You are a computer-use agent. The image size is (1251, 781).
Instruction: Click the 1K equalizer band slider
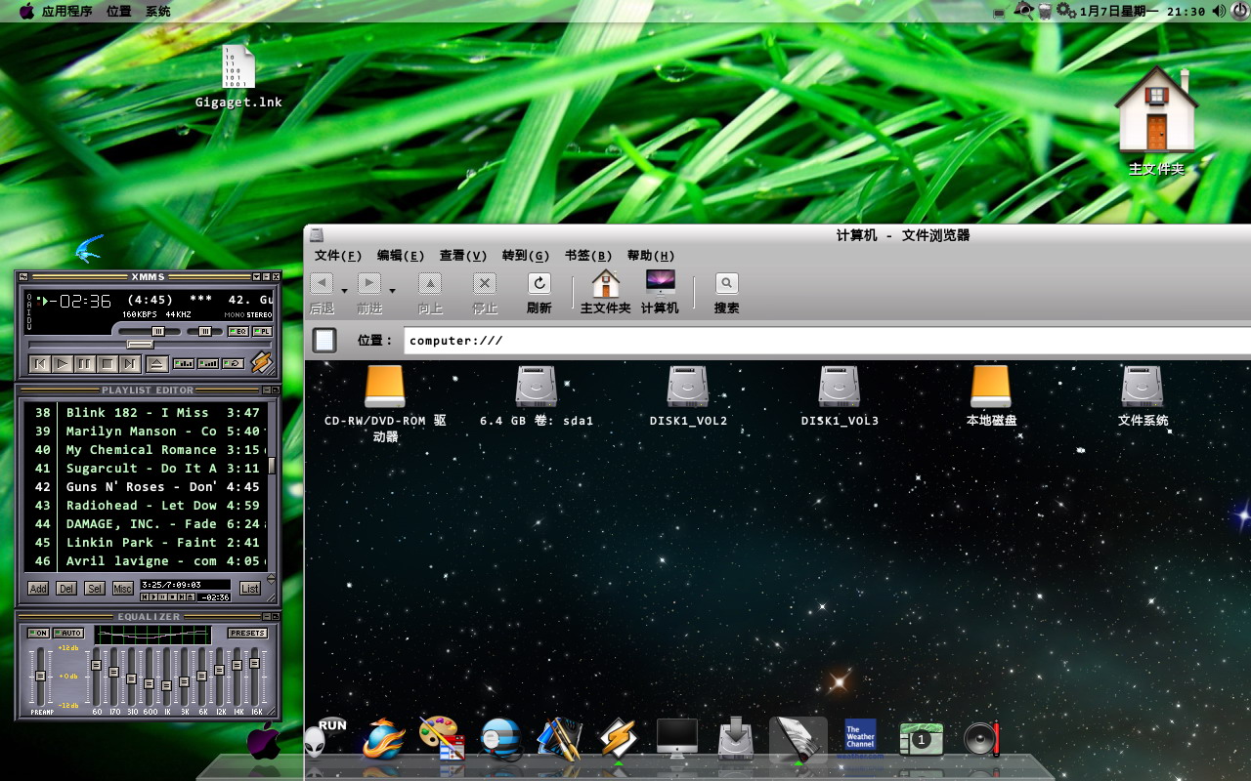coord(166,676)
